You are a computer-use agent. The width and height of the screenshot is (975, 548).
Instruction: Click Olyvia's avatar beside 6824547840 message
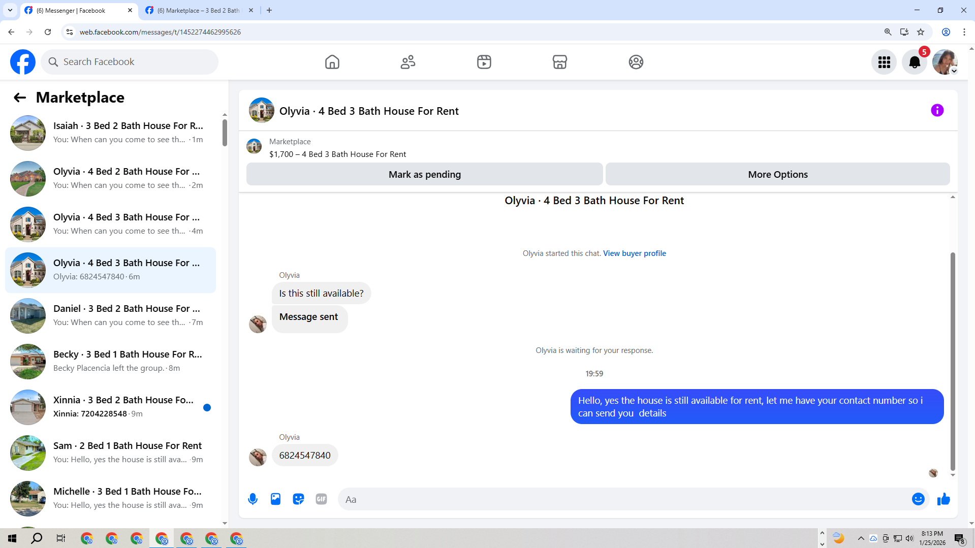(258, 457)
